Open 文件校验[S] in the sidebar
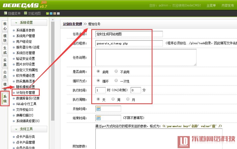The image size is (237, 149). (x=25, y=110)
